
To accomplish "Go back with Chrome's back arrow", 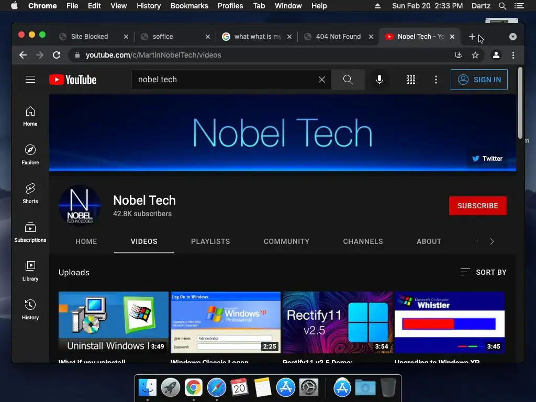I will click(x=23, y=55).
